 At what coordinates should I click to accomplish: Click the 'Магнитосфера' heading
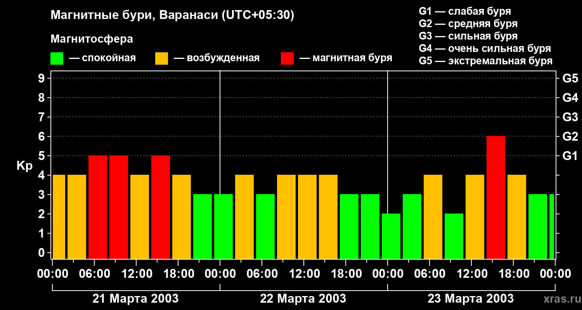point(92,39)
